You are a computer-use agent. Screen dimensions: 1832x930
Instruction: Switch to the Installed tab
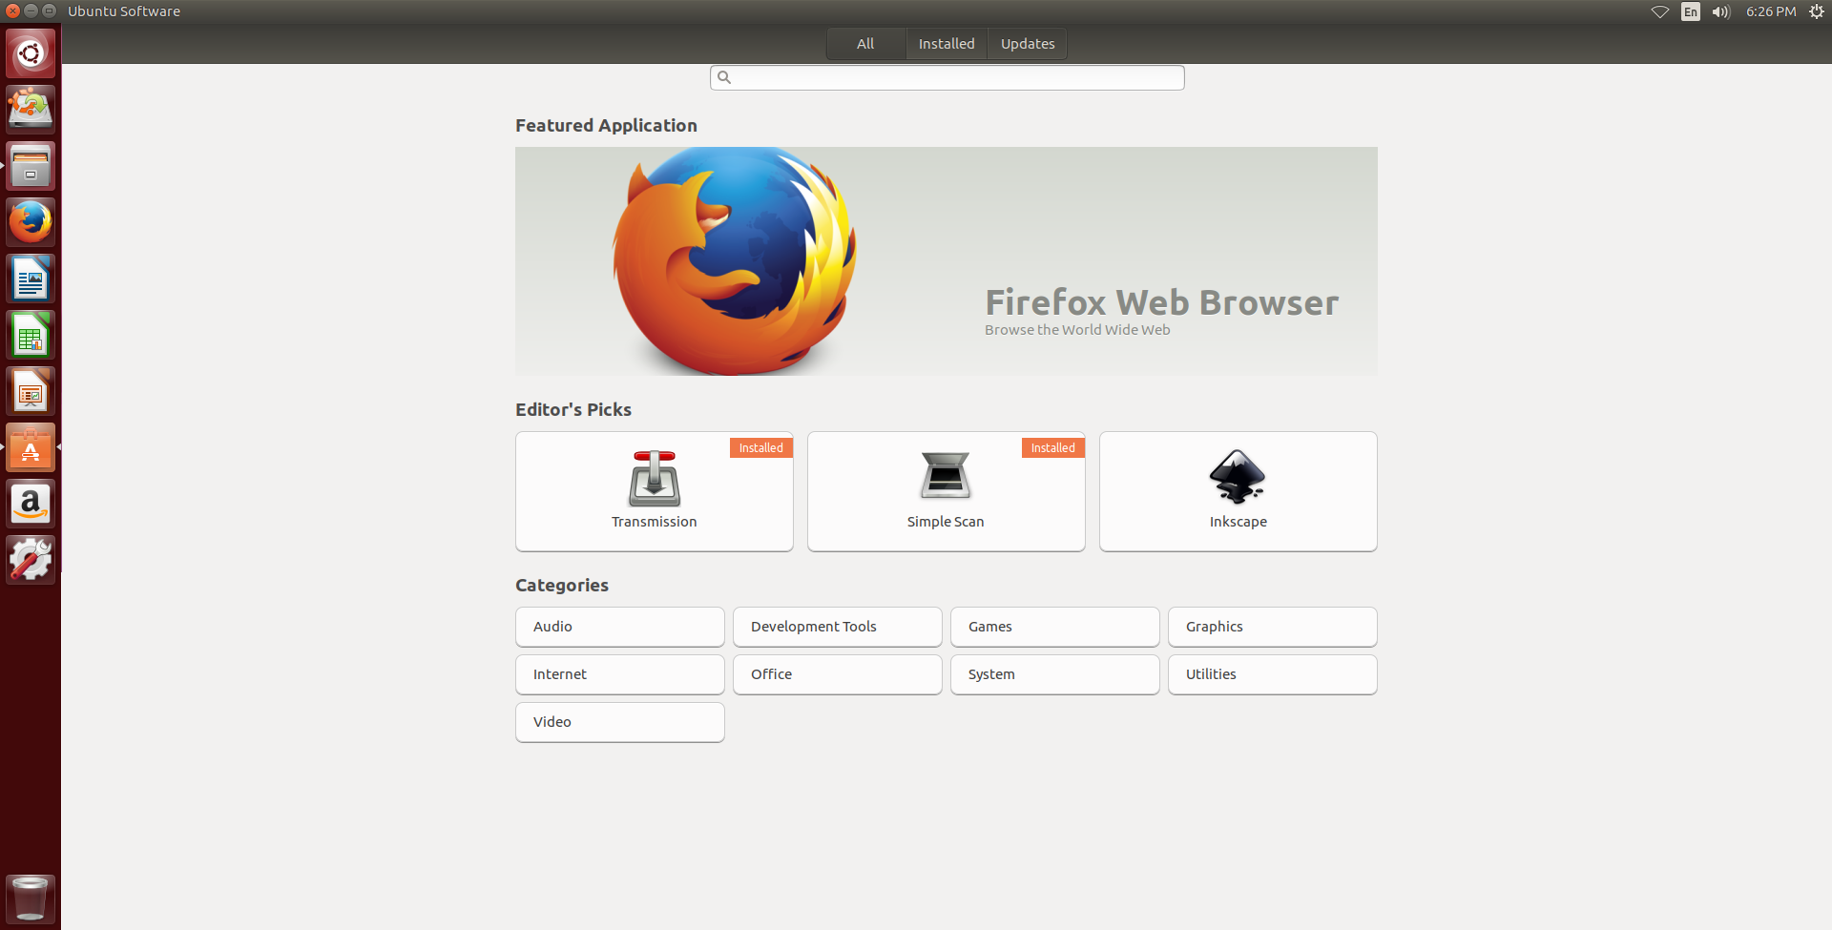(947, 44)
